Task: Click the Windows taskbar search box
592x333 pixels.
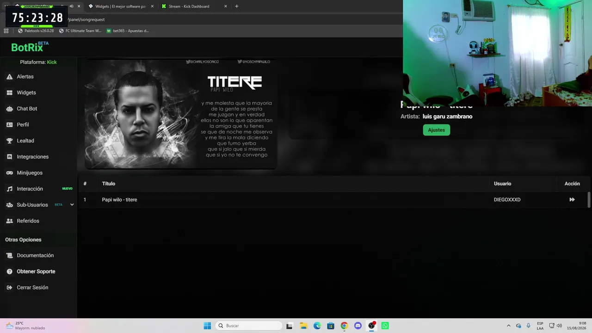Action: [249, 326]
